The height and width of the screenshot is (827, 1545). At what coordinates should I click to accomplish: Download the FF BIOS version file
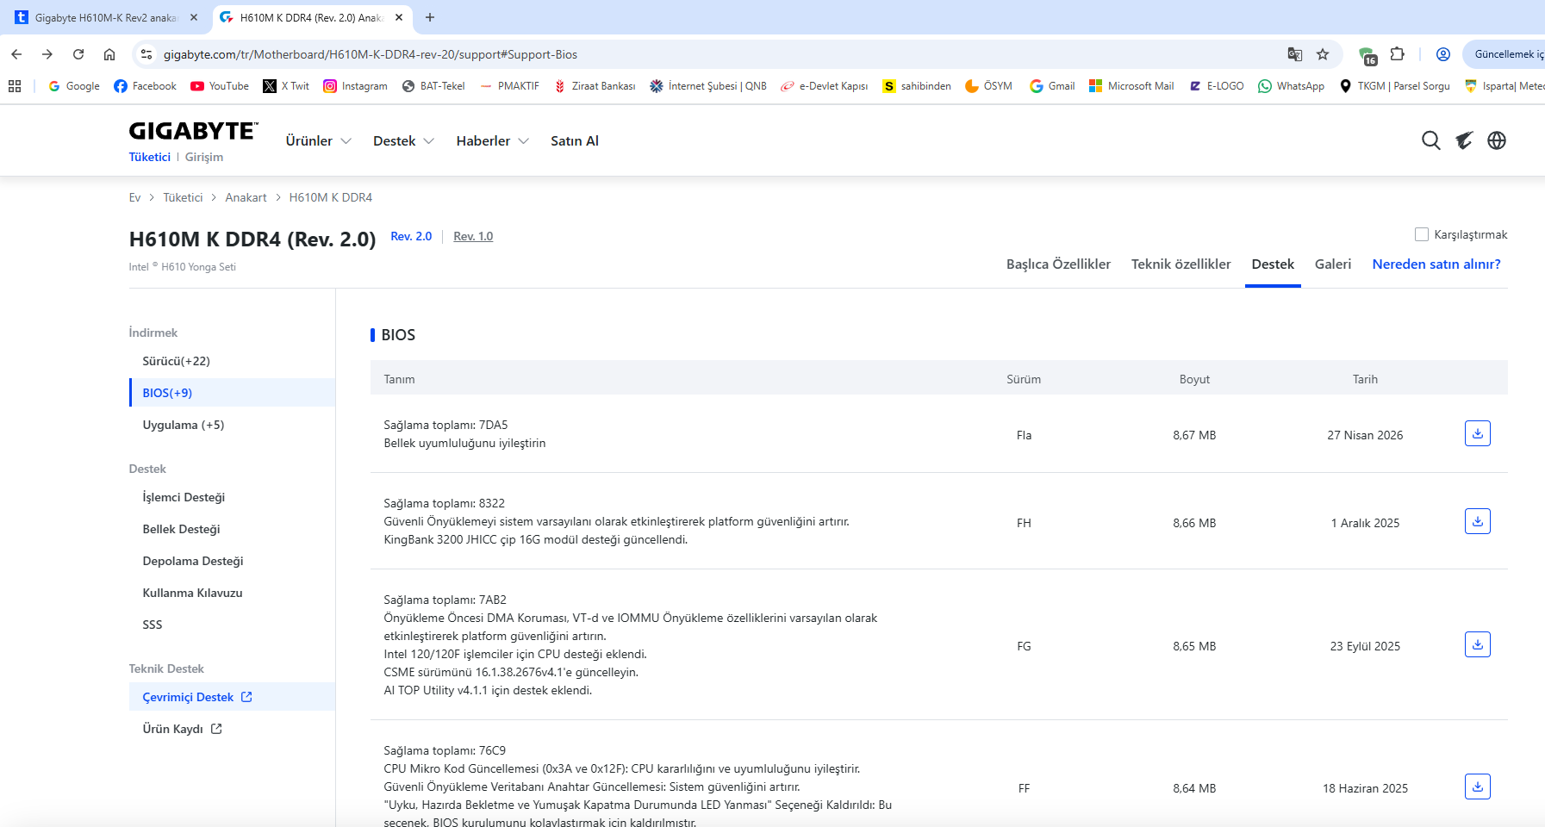[1477, 787]
